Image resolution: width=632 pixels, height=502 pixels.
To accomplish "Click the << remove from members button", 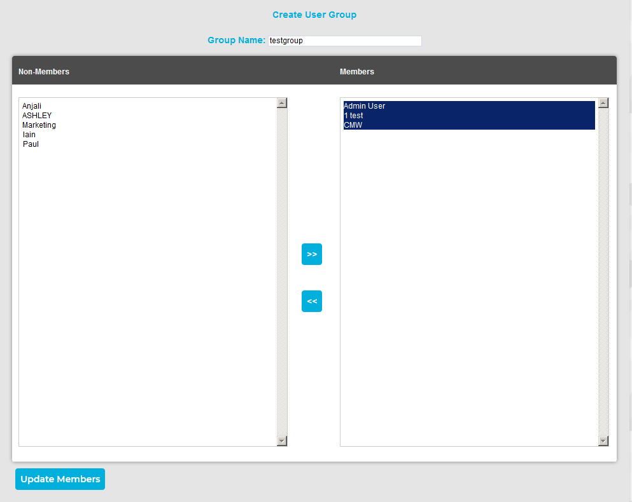I will [x=312, y=301].
